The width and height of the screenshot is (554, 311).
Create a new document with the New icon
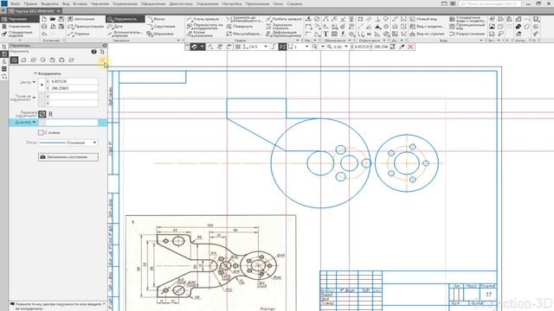tap(44, 19)
